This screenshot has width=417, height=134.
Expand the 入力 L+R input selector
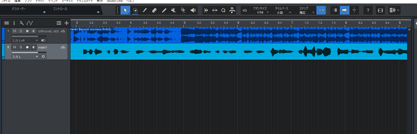pyautogui.click(x=25, y=41)
